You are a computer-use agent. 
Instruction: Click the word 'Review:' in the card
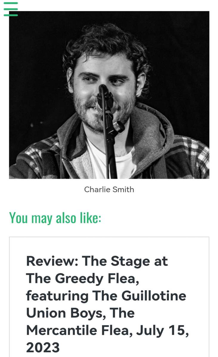(52, 261)
